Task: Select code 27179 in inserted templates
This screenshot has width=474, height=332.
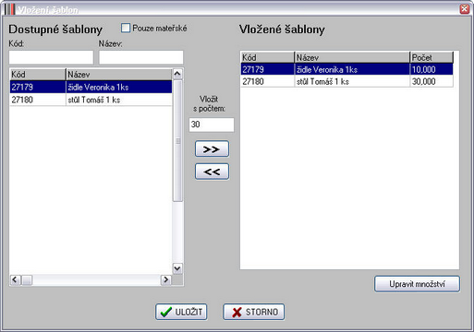Action: point(267,69)
